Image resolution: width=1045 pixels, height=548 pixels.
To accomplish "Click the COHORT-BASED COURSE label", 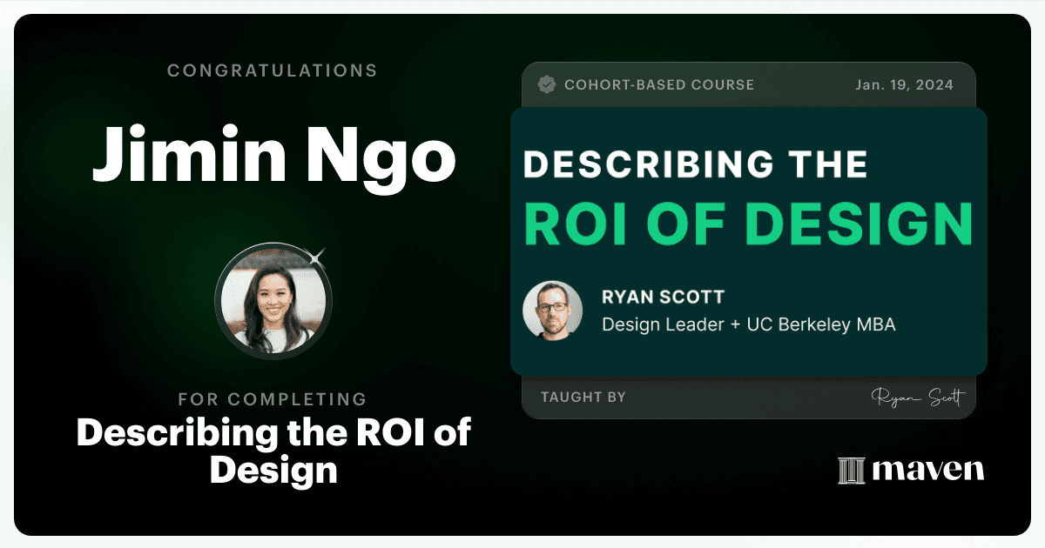I will tap(659, 85).
